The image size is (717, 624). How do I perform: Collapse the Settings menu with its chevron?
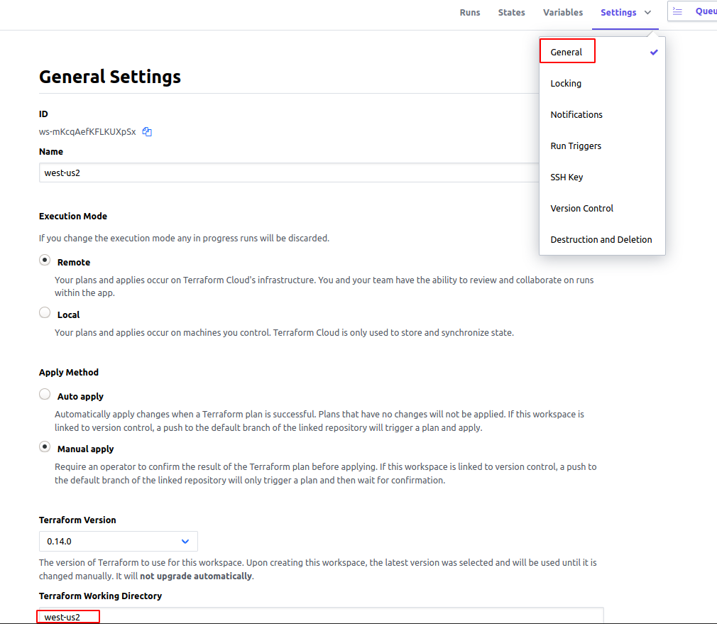click(x=647, y=12)
